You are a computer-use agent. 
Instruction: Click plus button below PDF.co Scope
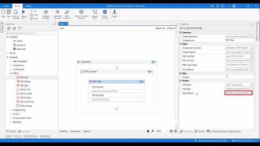pos(117,109)
